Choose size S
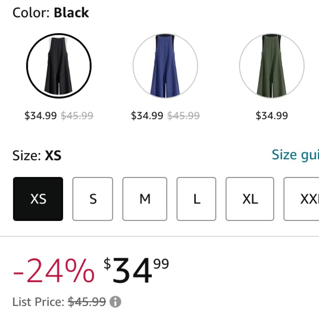Viewport: 319px width, 319px height. coord(93,199)
